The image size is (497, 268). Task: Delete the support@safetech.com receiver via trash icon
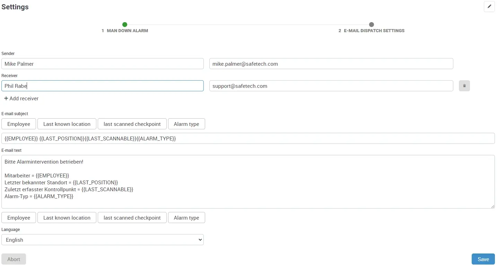point(464,86)
